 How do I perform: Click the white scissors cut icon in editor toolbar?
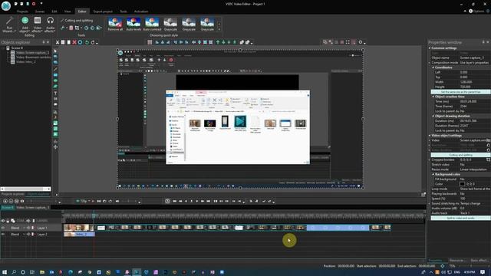pyautogui.click(x=58, y=42)
